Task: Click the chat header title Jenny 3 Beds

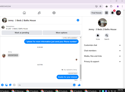Action: click(x=22, y=20)
